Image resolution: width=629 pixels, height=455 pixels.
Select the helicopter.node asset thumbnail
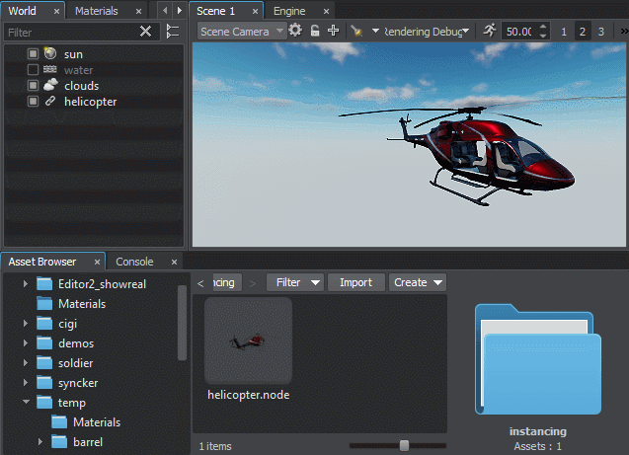[248, 341]
